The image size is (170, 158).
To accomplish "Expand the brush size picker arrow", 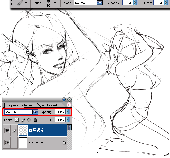I will (x=55, y=3).
